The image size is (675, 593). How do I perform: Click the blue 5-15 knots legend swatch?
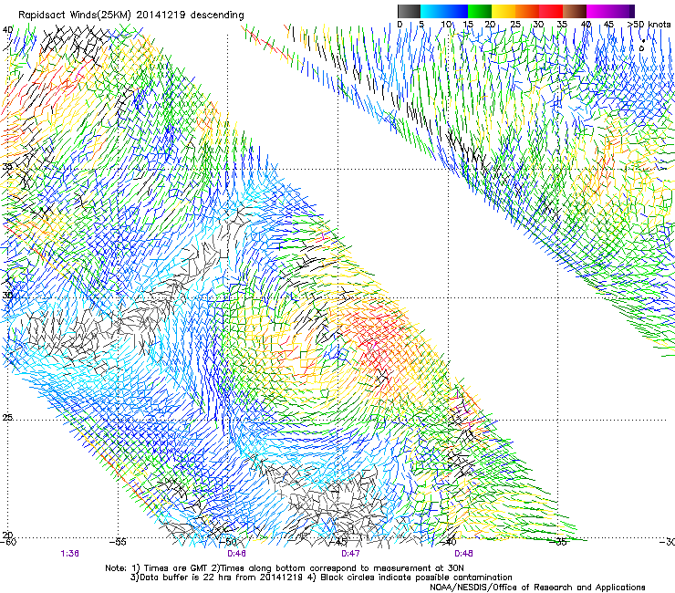[444, 11]
